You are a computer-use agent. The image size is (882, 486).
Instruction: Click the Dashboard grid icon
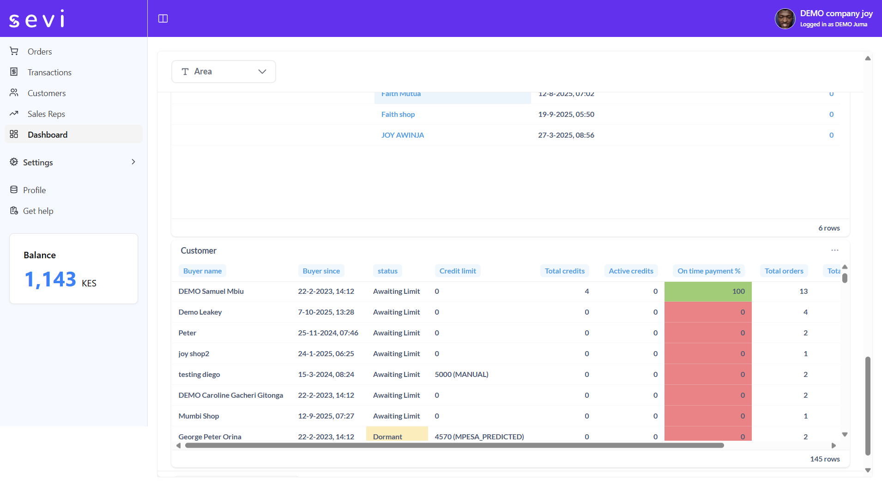click(x=14, y=134)
